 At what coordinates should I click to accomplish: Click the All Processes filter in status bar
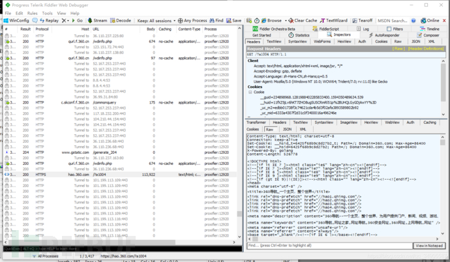click(46, 256)
